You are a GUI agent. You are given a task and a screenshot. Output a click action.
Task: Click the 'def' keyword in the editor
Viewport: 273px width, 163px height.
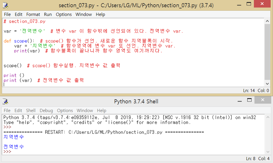coord(7,41)
